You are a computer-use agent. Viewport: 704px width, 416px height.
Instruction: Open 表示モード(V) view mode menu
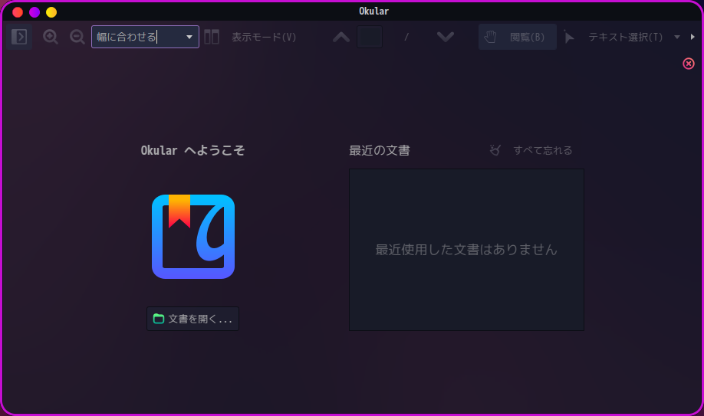click(x=251, y=37)
